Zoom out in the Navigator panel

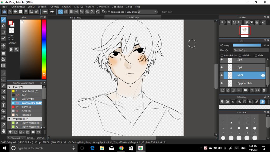click(239, 22)
